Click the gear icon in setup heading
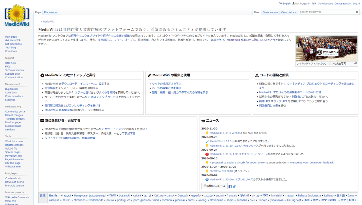 coord(42,75)
